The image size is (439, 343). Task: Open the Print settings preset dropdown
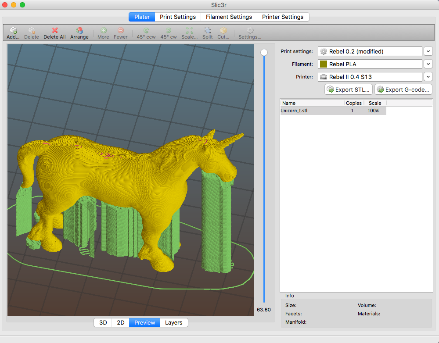[x=428, y=51]
